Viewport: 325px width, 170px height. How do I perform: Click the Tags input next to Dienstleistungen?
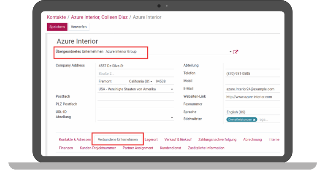(x=268, y=120)
